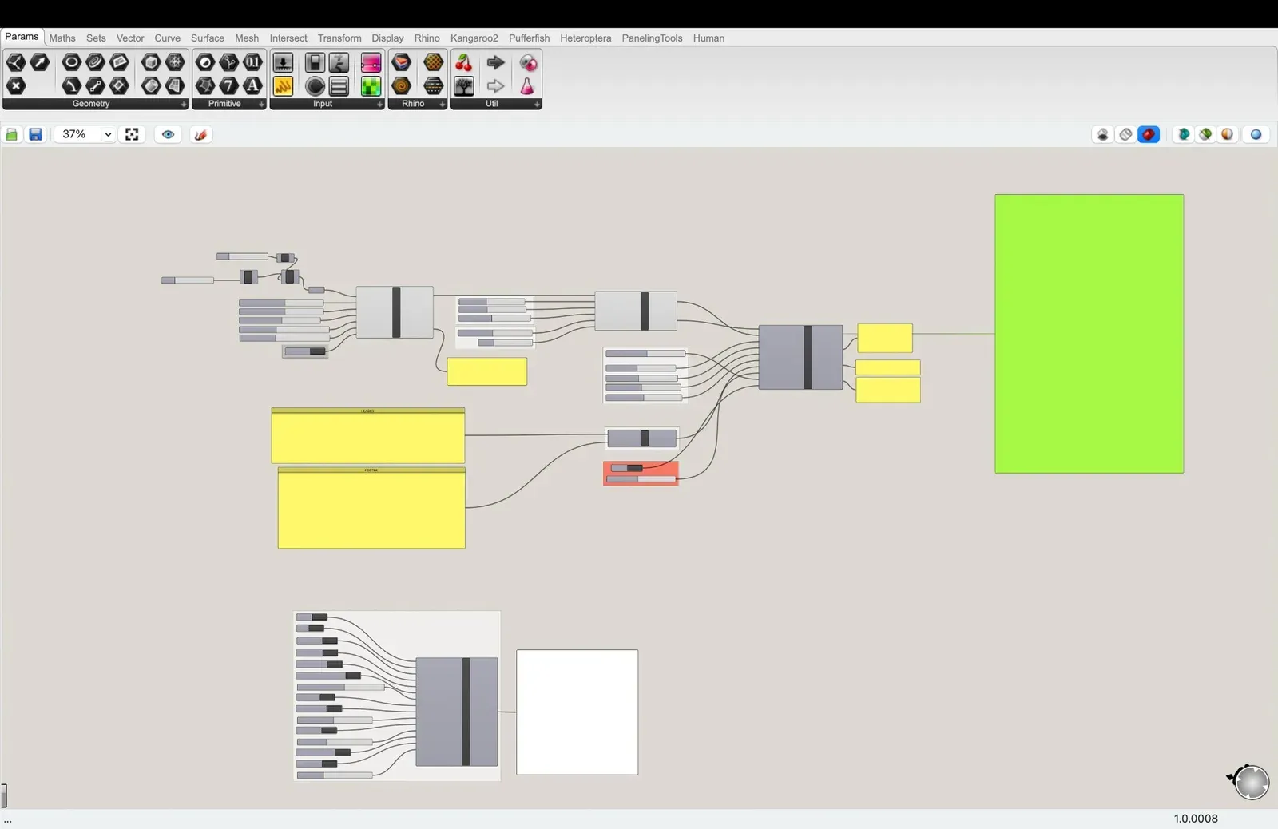Screen dimensions: 1278x829
Task: Save the document with the floppy disk icon
Action: click(35, 134)
